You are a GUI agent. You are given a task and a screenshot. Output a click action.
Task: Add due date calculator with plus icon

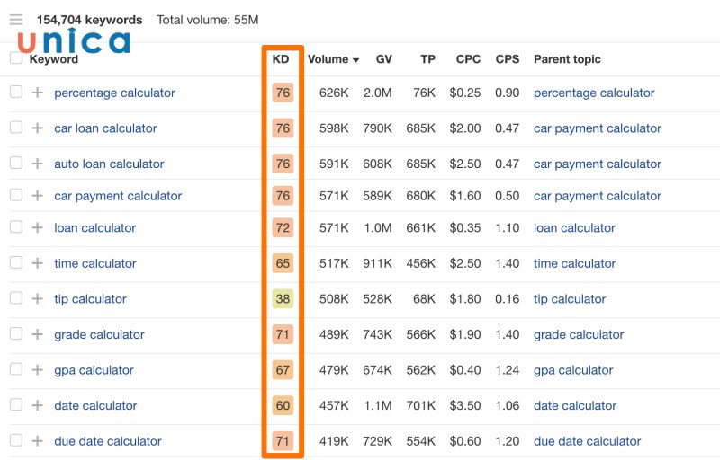pos(37,441)
